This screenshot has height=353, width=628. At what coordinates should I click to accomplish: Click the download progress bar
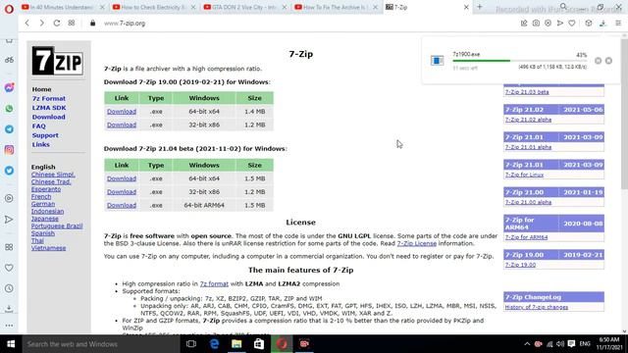coord(519,61)
